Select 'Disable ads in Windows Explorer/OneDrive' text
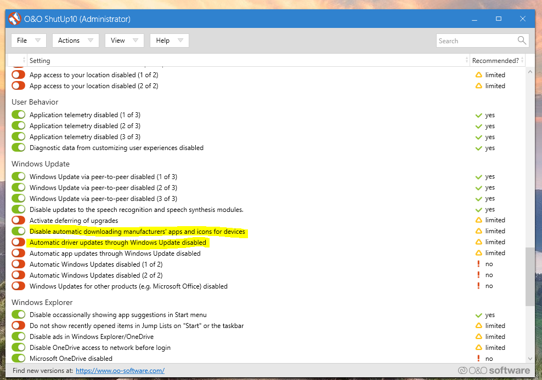The height and width of the screenshot is (380, 542). click(92, 337)
